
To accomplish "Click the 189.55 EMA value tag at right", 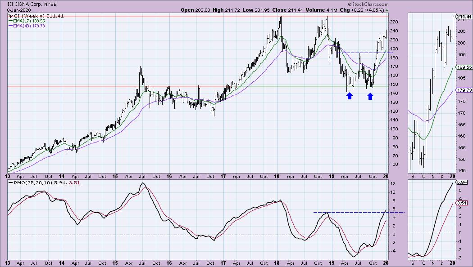I will click(464, 67).
